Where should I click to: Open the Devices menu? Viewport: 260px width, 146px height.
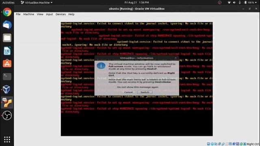[61, 14]
